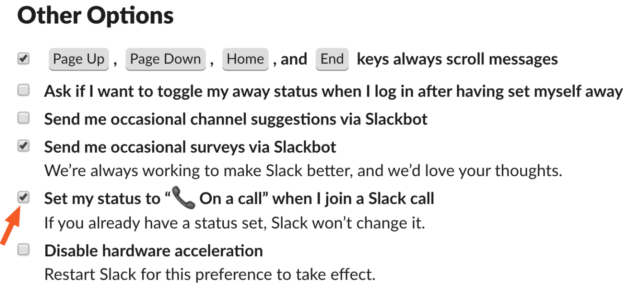
Task: Click the Home key badge
Action: tap(245, 59)
